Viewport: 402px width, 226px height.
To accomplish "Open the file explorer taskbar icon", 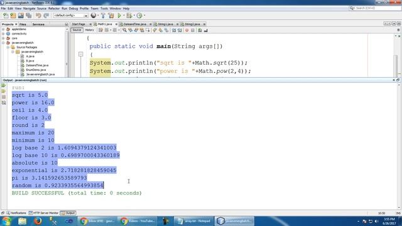I will pos(23,221).
